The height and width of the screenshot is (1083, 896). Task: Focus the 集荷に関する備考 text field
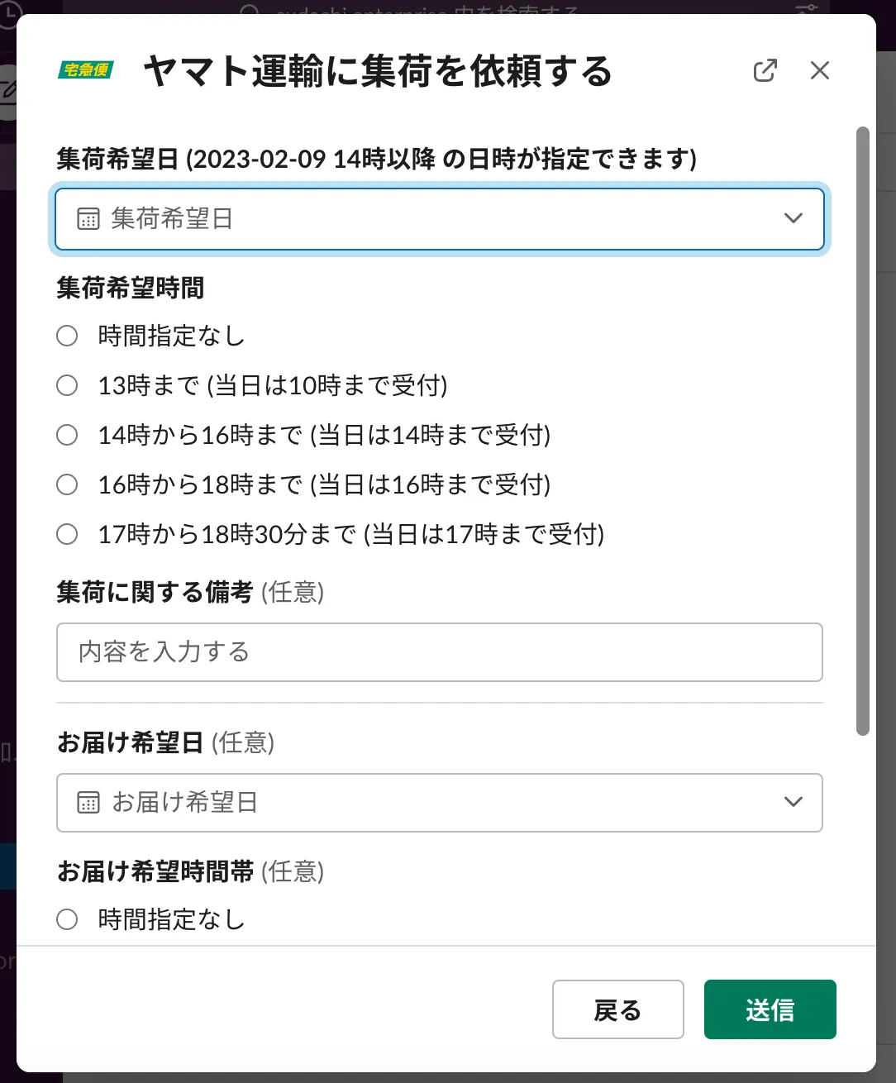439,652
